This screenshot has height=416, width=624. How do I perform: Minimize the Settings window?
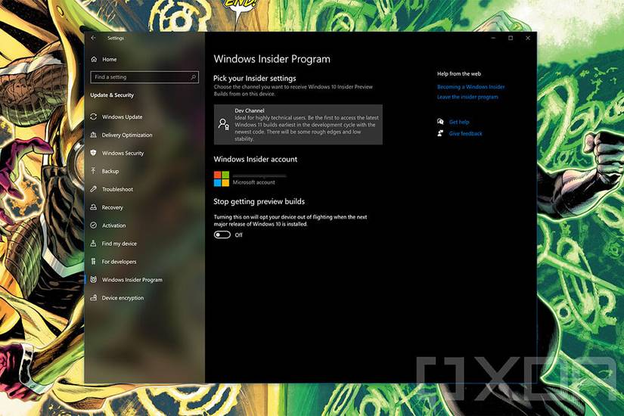(493, 38)
